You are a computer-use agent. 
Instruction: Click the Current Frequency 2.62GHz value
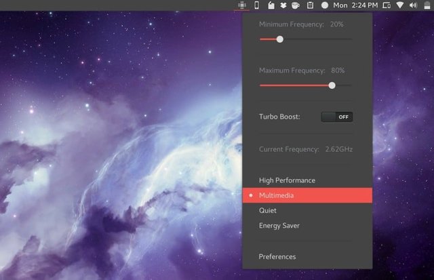click(339, 149)
